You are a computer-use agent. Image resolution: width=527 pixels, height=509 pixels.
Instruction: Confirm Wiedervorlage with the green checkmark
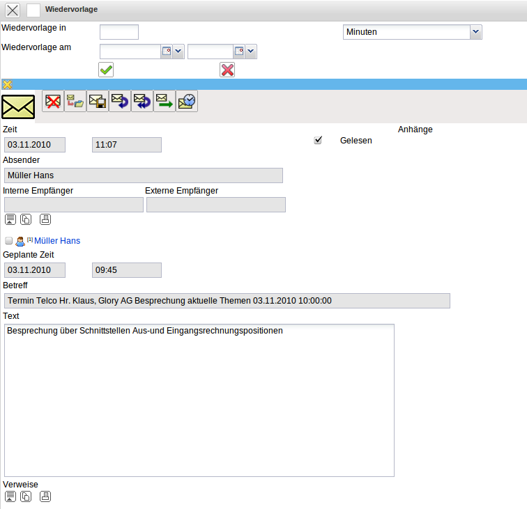pyautogui.click(x=106, y=70)
